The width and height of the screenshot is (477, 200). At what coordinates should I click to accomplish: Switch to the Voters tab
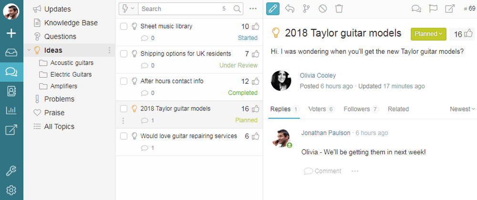(321, 109)
